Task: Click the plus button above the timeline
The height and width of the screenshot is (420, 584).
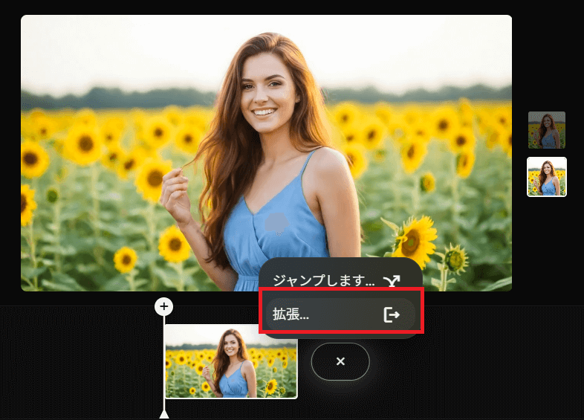Action: point(164,306)
